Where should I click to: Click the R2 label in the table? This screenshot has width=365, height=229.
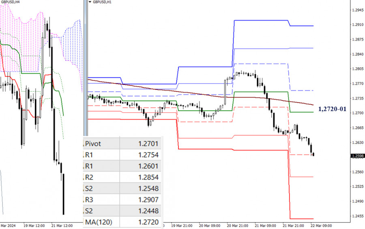tap(89, 178)
